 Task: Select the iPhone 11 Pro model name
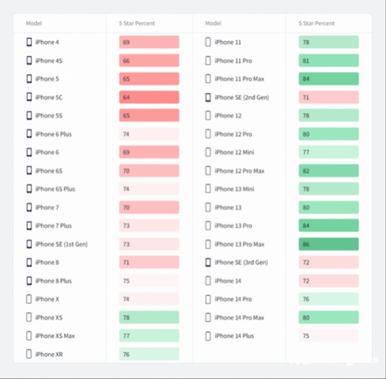[x=234, y=60]
